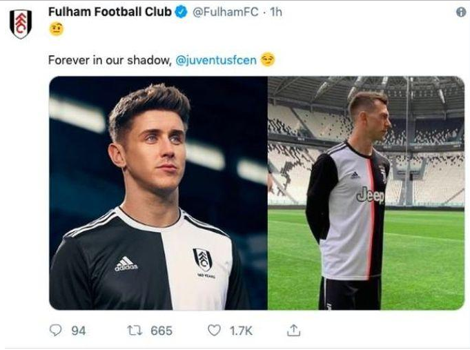This screenshot has height=350, width=470.
Task: Click the 1h tweet timestamp
Action: click(276, 12)
